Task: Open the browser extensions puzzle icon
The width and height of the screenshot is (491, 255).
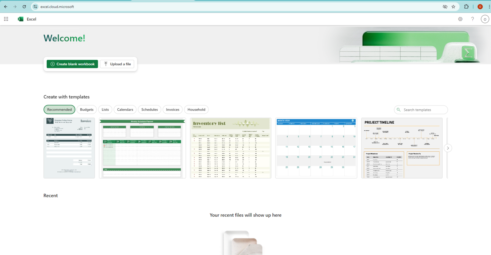Action: [x=466, y=6]
